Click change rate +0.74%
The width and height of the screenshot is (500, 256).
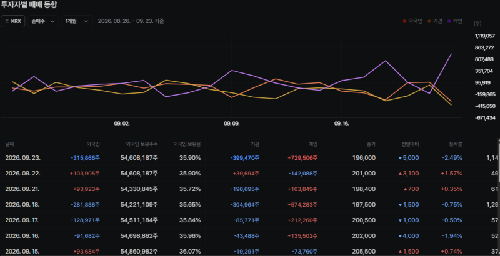coord(451,252)
